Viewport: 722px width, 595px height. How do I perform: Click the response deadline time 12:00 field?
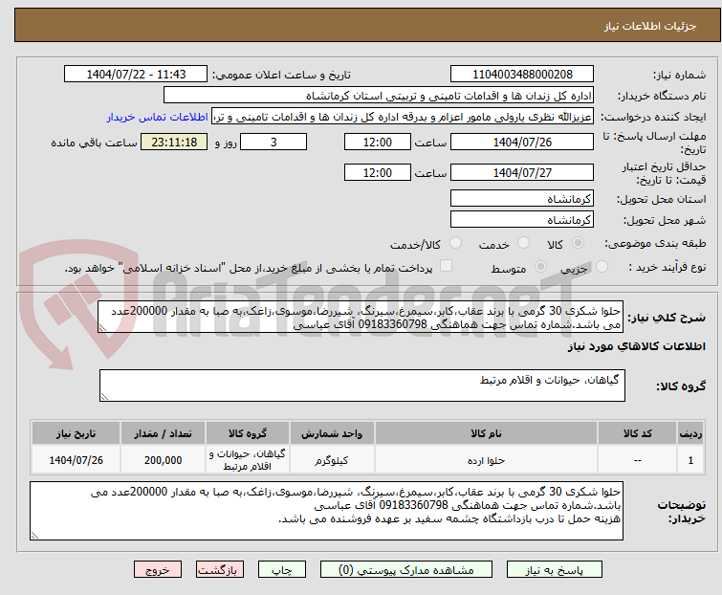[x=378, y=142]
